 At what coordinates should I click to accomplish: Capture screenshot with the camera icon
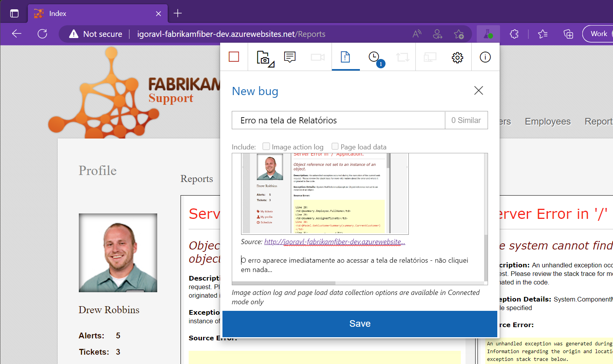click(x=265, y=58)
